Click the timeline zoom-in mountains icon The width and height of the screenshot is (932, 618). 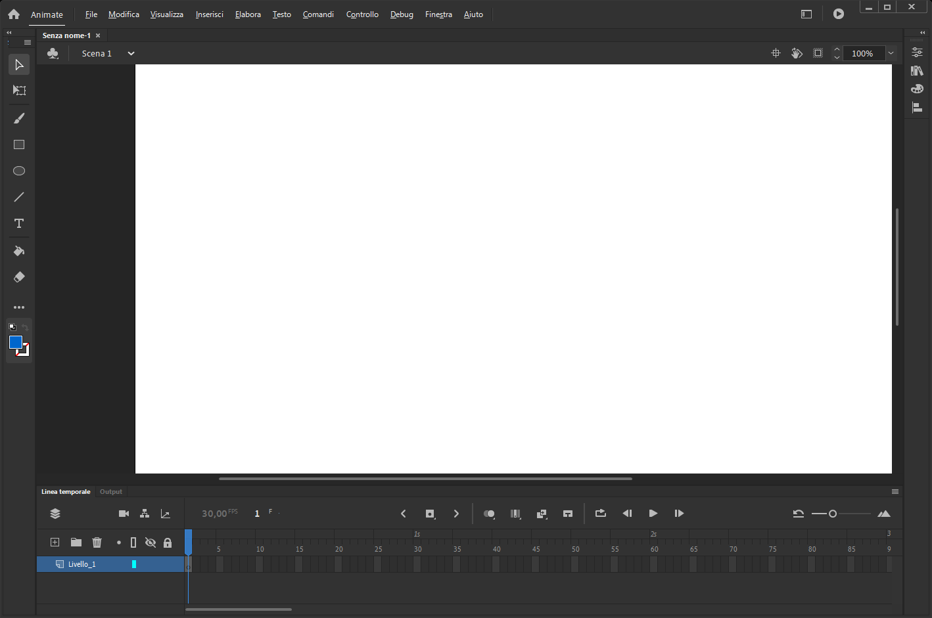tap(884, 514)
